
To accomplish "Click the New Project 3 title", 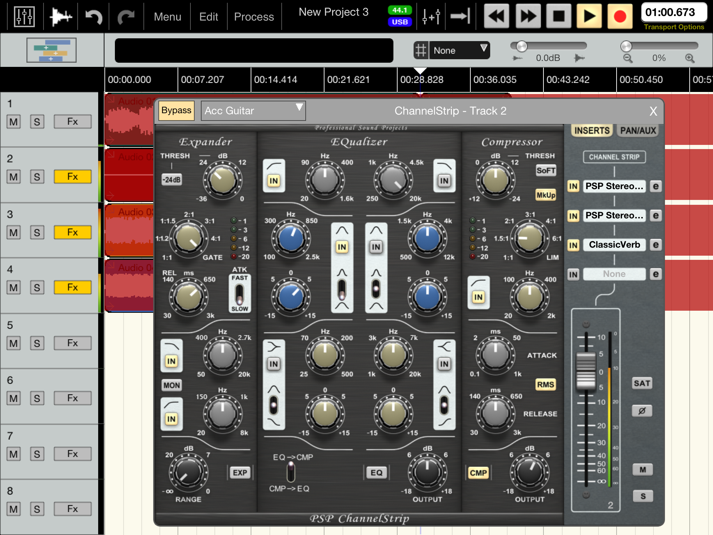I will click(334, 12).
